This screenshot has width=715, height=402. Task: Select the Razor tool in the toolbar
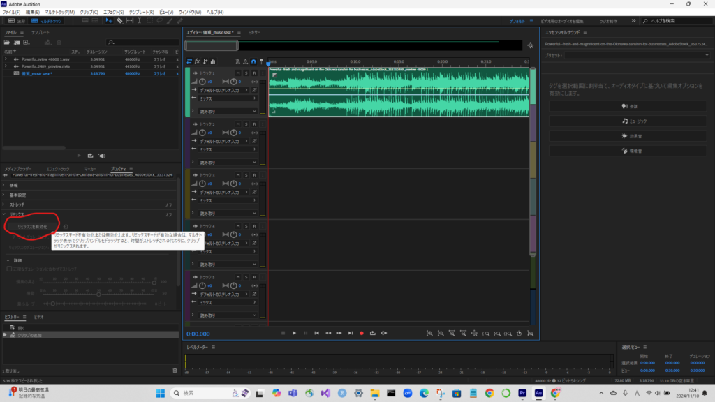pyautogui.click(x=119, y=21)
